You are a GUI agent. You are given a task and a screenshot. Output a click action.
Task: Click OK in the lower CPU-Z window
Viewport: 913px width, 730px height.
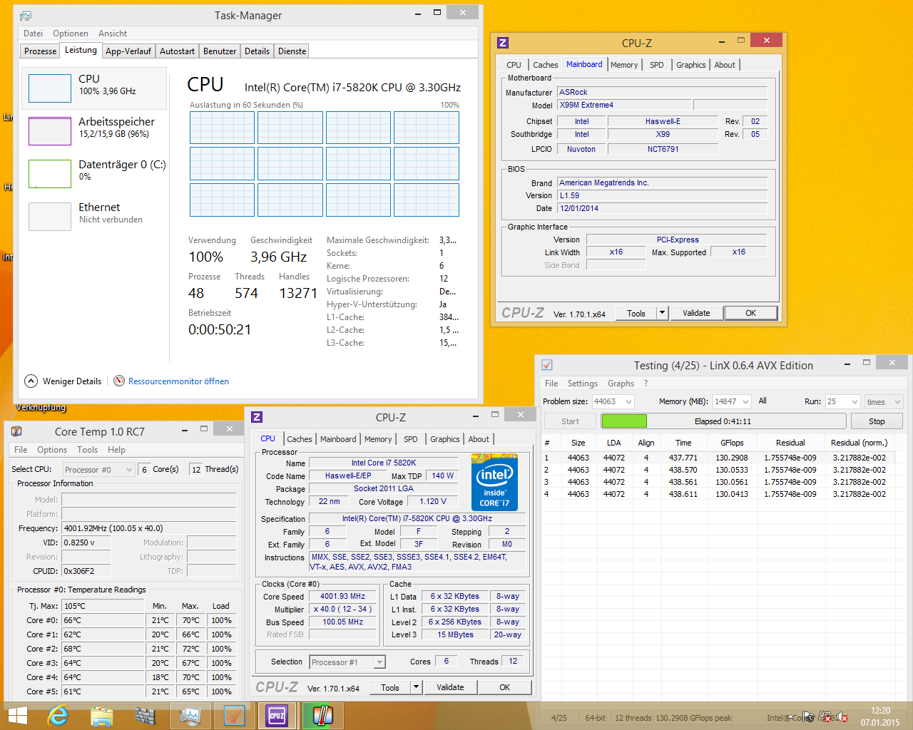tap(505, 687)
